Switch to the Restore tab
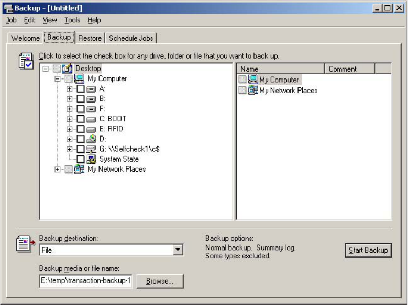This screenshot has width=408, height=305. (90, 38)
